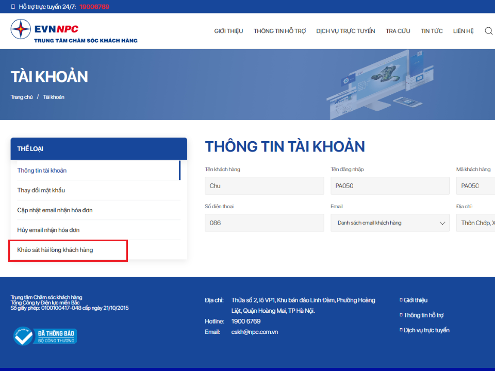This screenshot has width=495, height=371.
Task: Open the Thông Tin Hỗ Trợ menu
Action: coord(279,31)
